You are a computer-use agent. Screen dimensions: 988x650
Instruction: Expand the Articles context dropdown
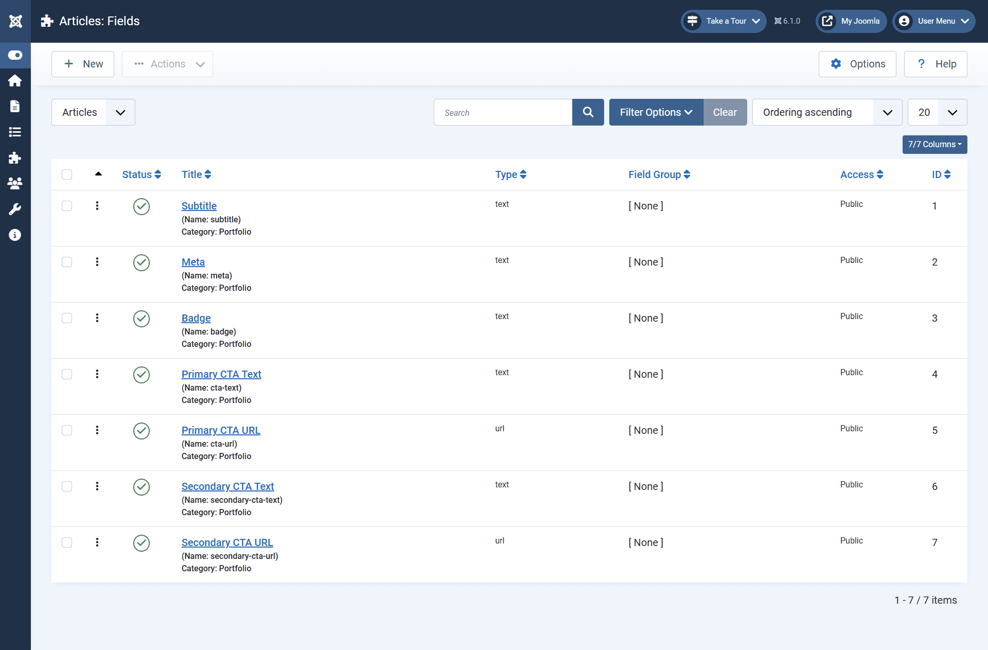click(93, 112)
